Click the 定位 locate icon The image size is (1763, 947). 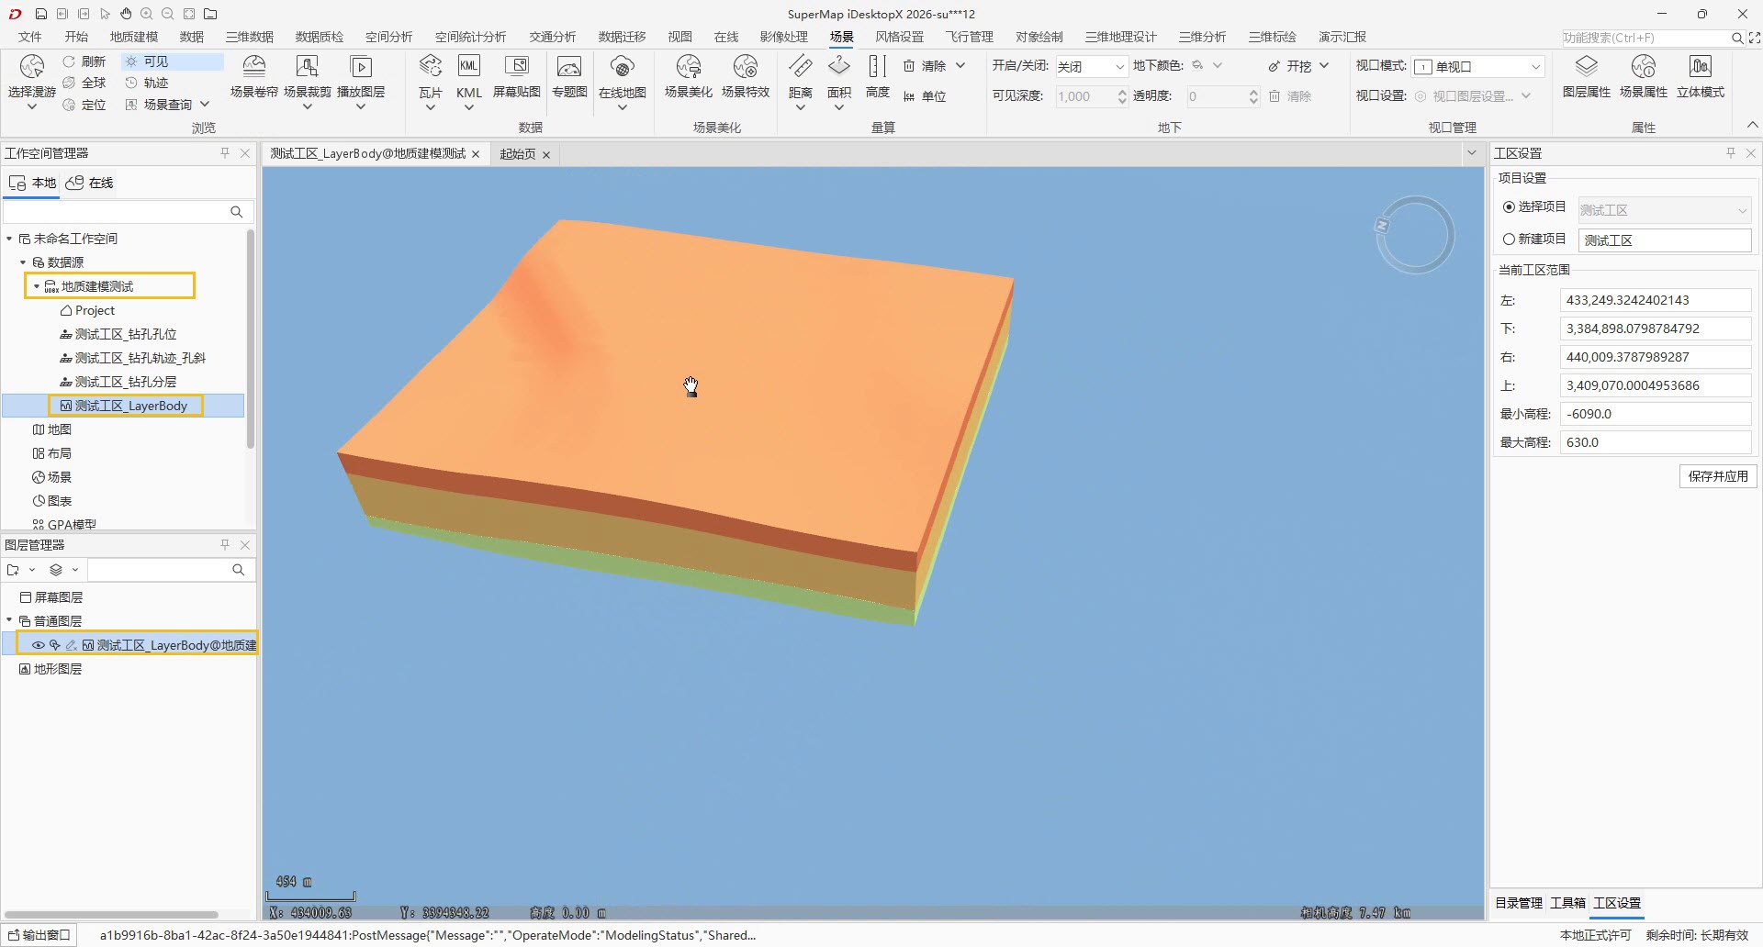69,105
